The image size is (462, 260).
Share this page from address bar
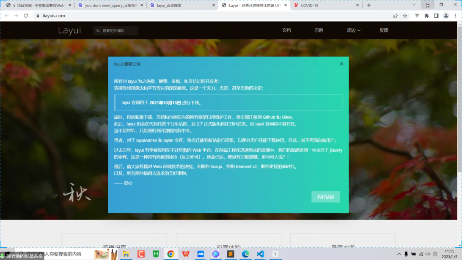pos(396,16)
